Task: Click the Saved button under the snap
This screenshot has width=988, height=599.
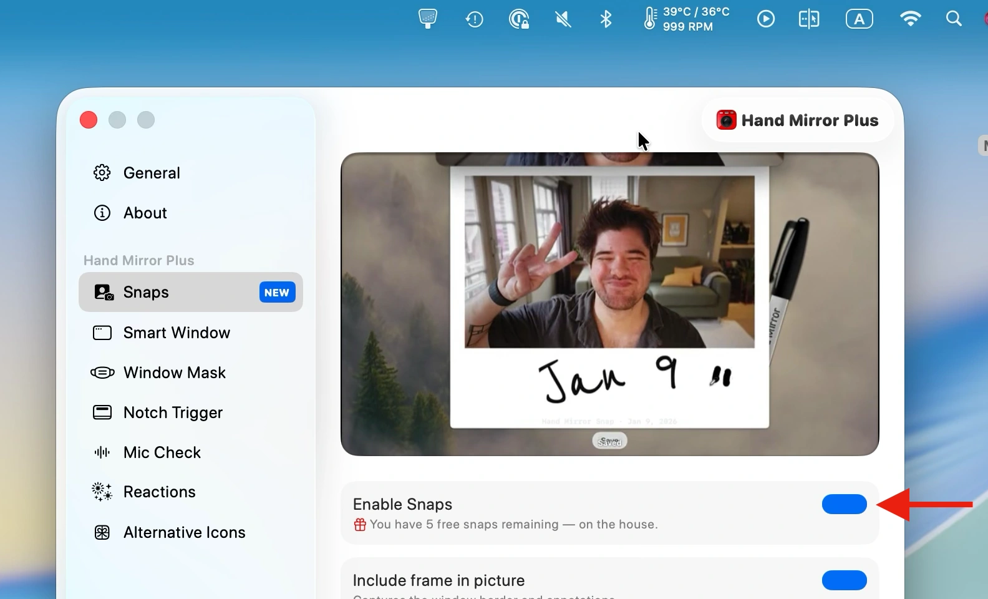Action: [x=609, y=441]
